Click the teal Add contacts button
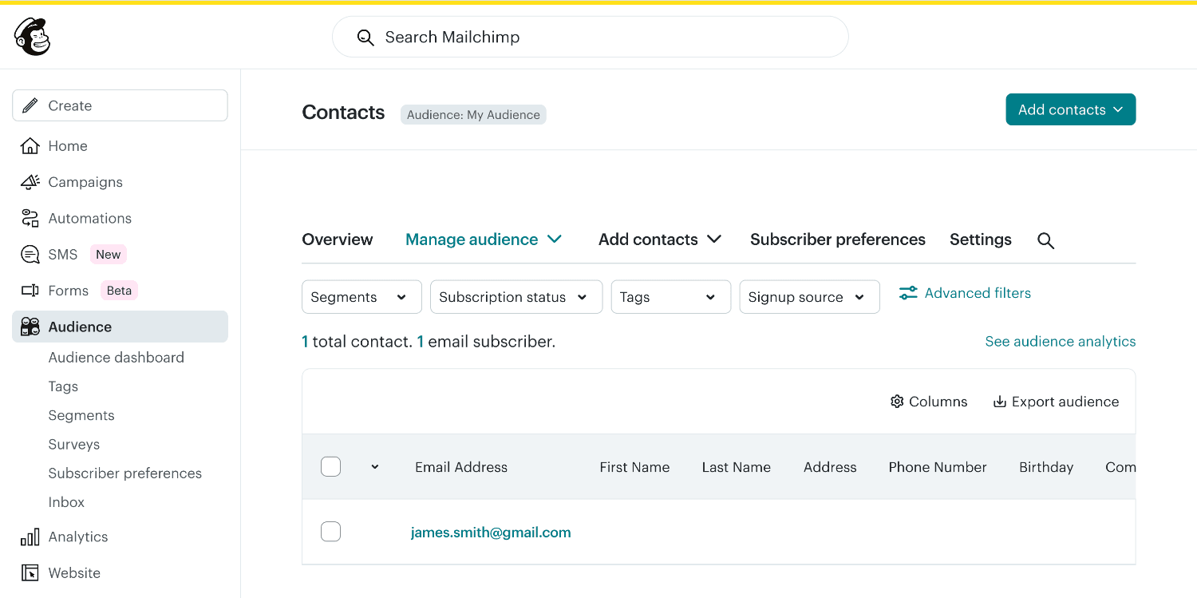The height and width of the screenshot is (598, 1197). 1071,110
